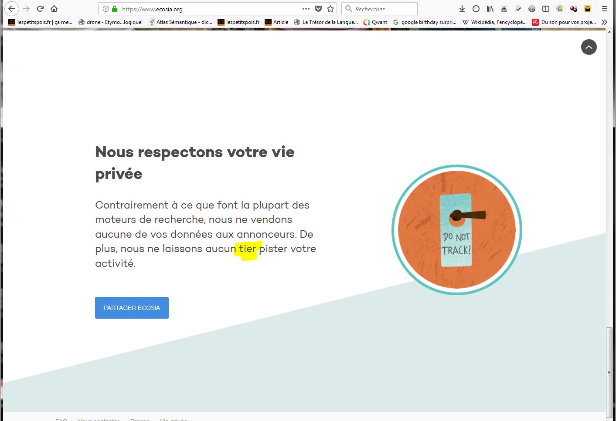
Task: Toggle the sidebar panel view
Action: click(546, 9)
